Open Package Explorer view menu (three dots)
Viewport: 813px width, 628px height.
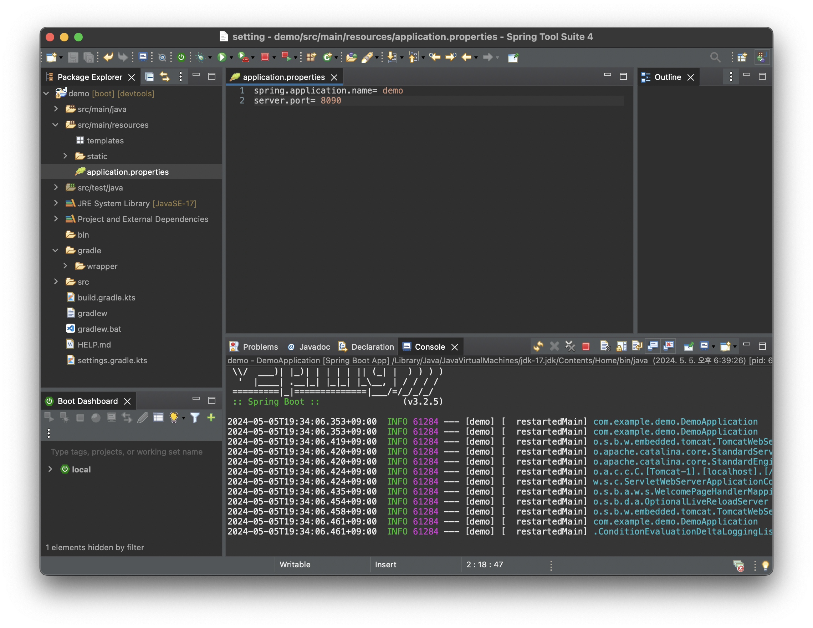point(180,77)
